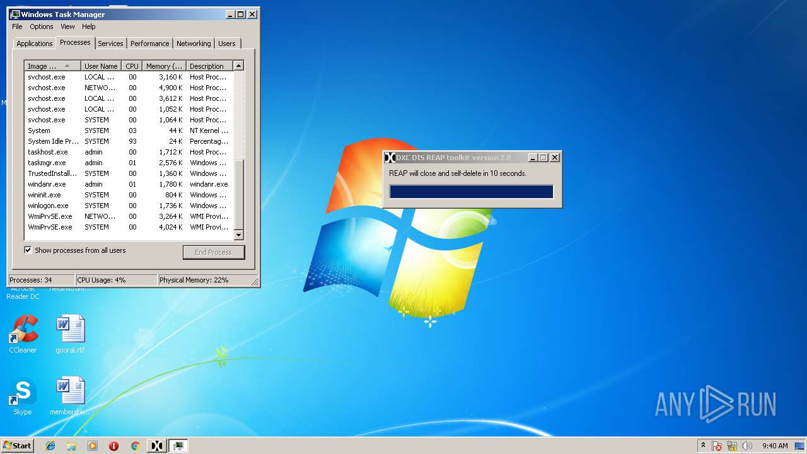
Task: Select the Processes tab
Action: coord(75,42)
